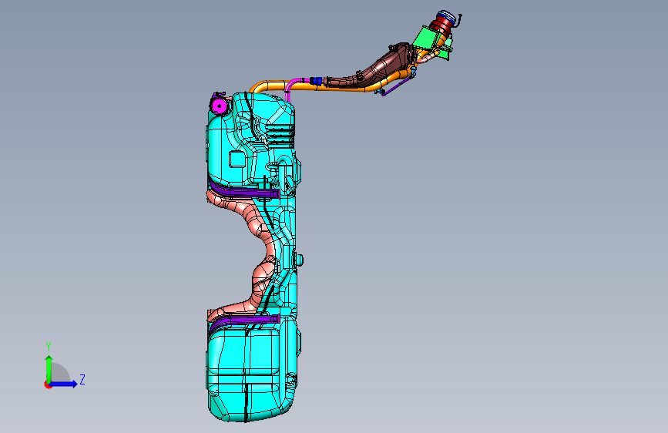Select the green bracket near the filler cap
This screenshot has width=668, height=433.
(x=425, y=39)
